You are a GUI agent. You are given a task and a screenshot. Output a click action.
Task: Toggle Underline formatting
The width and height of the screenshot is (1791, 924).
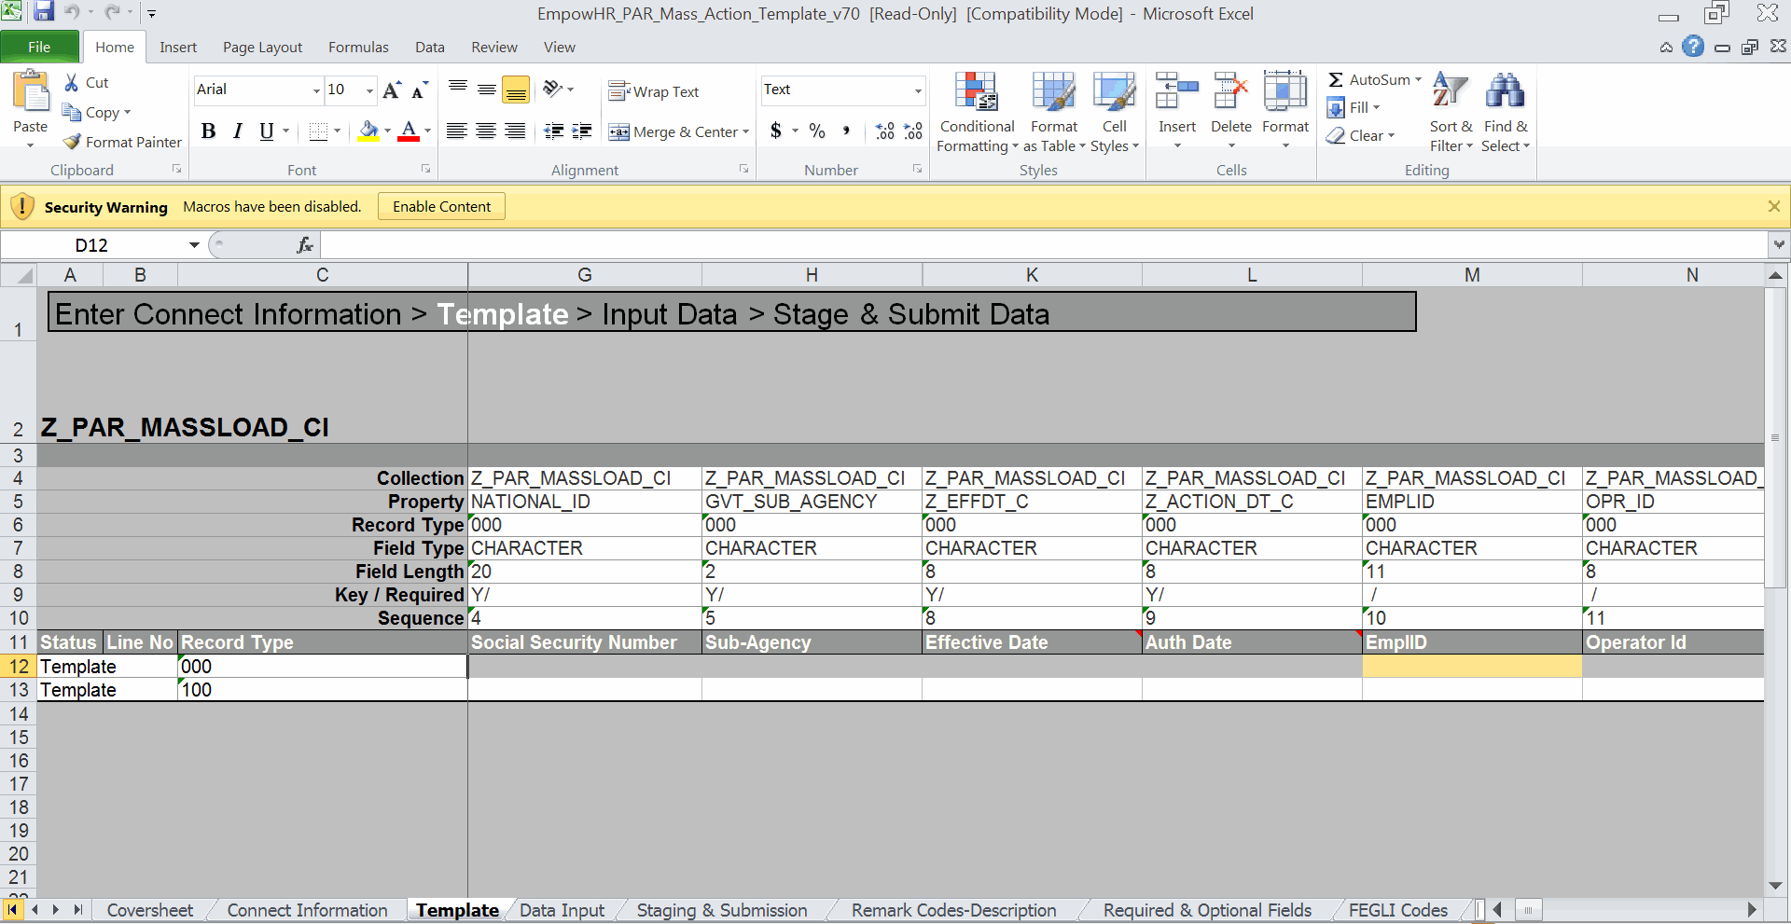267,131
